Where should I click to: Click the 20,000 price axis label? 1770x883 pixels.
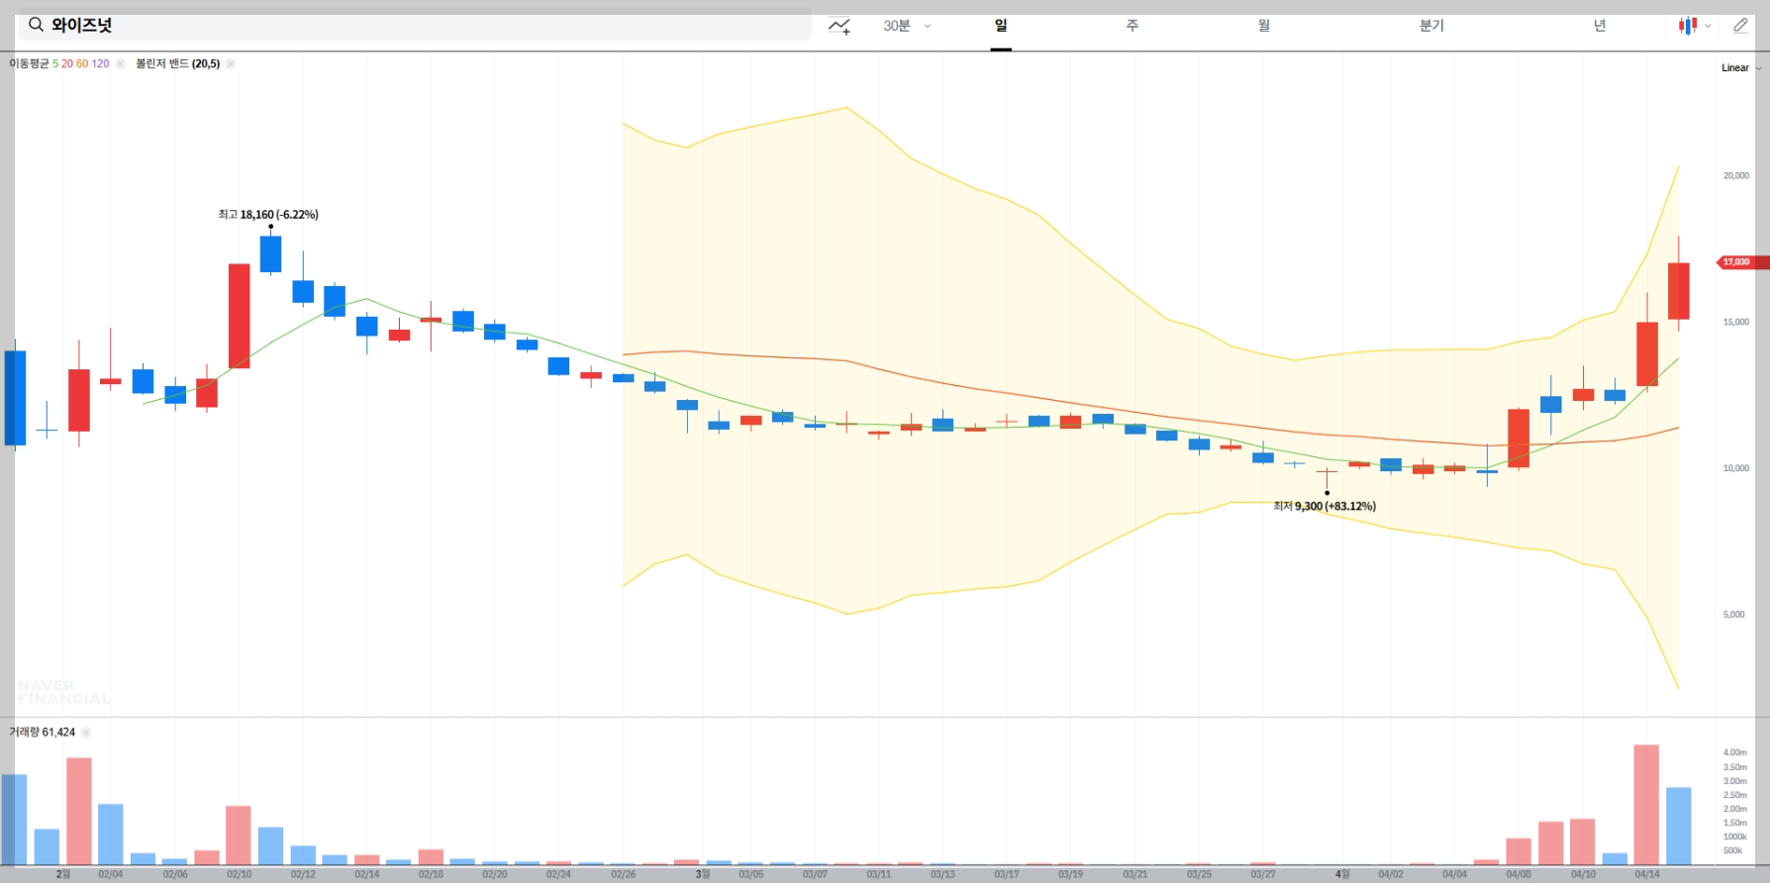[1735, 175]
